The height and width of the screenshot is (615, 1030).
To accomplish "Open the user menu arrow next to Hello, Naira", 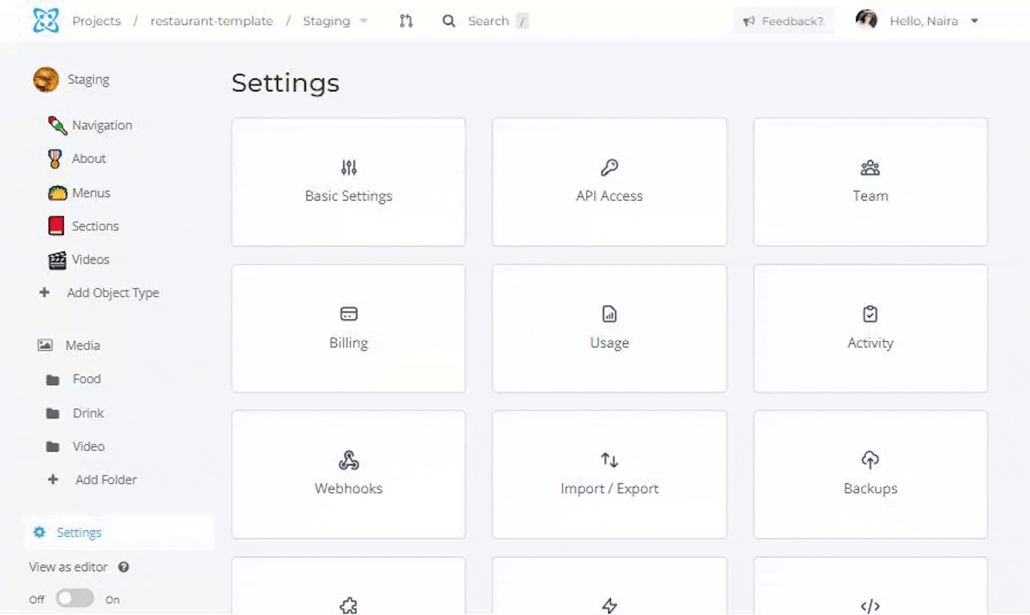I will (x=975, y=21).
